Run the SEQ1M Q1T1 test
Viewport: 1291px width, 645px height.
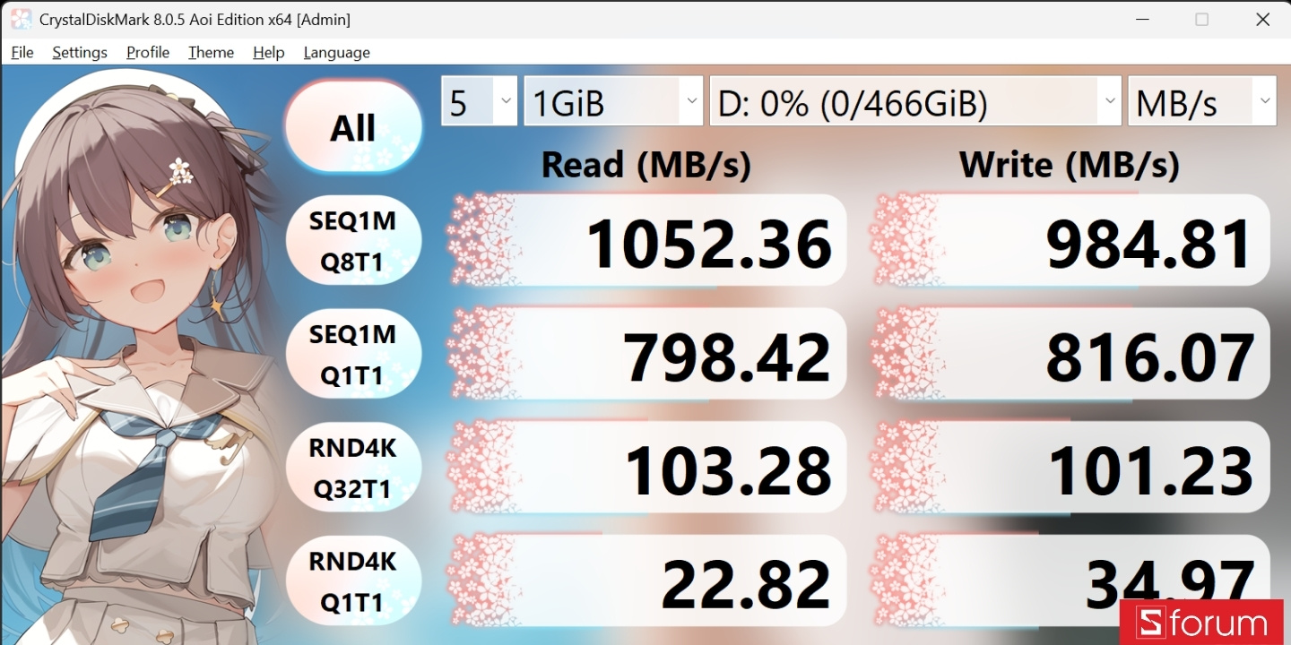click(x=353, y=354)
